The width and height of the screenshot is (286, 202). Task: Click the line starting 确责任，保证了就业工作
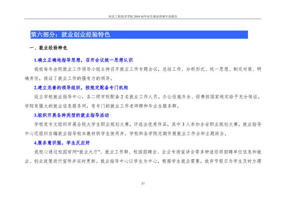point(69,79)
